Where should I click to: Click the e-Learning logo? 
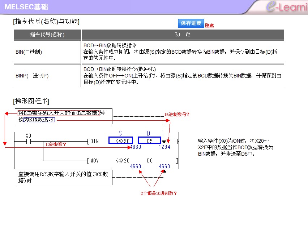click(x=286, y=7)
